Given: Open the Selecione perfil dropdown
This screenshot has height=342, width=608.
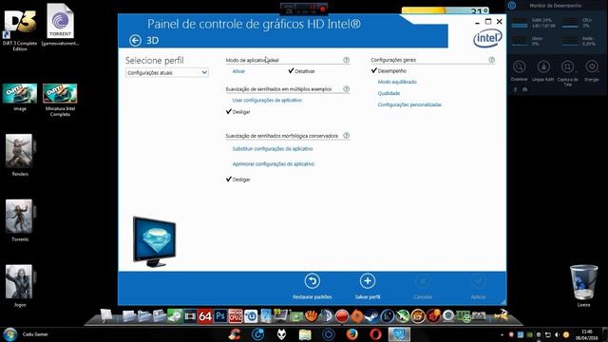Looking at the screenshot, I should pos(167,72).
